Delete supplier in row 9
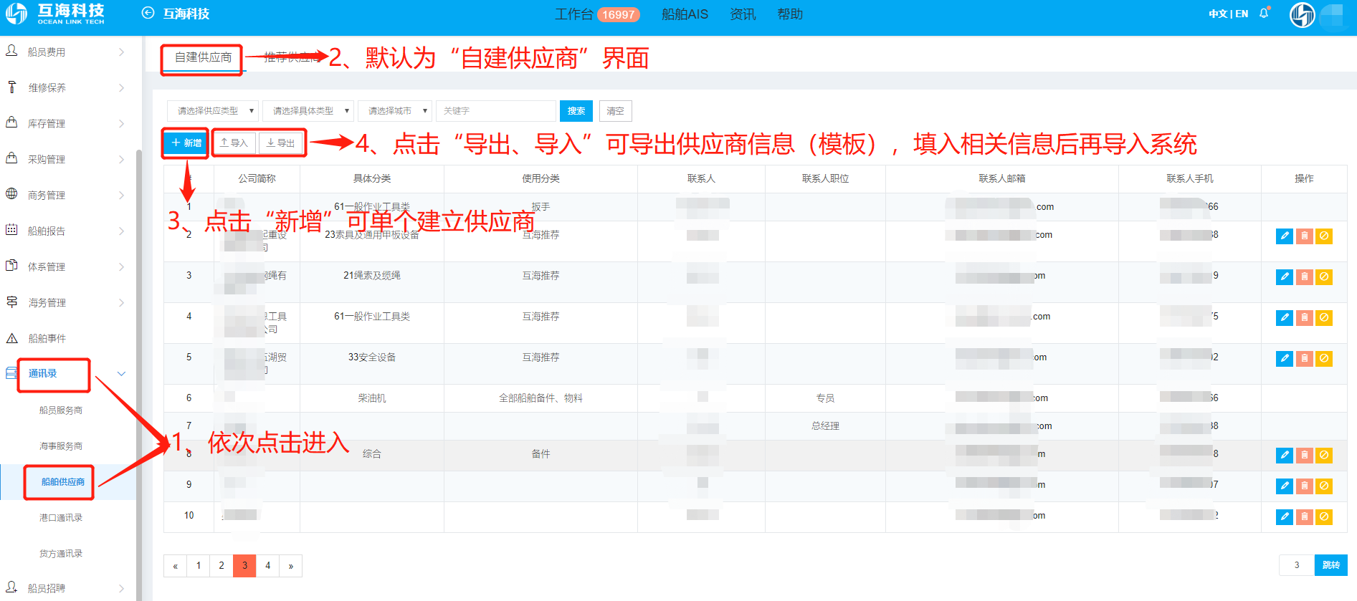Image resolution: width=1357 pixels, height=601 pixels. click(x=1304, y=486)
